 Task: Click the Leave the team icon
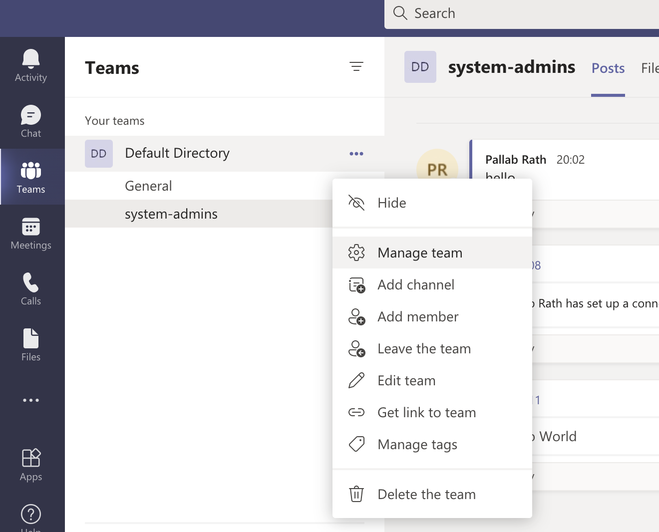tap(356, 349)
